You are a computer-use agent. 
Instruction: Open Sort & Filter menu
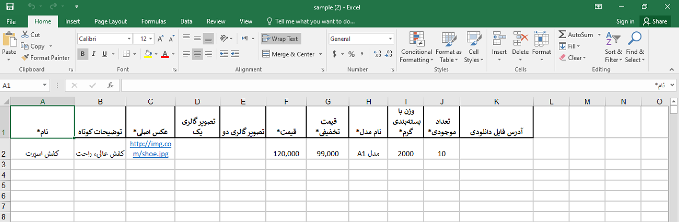click(614, 47)
